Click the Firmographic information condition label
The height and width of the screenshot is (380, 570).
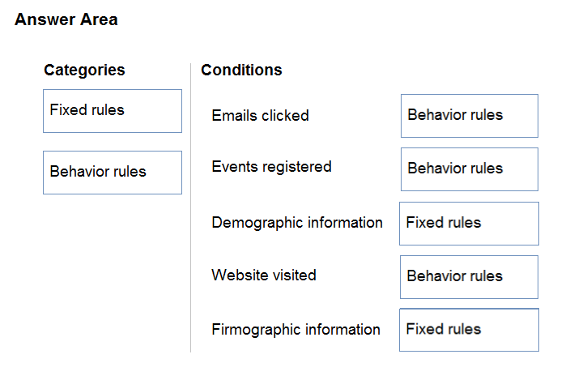point(296,330)
